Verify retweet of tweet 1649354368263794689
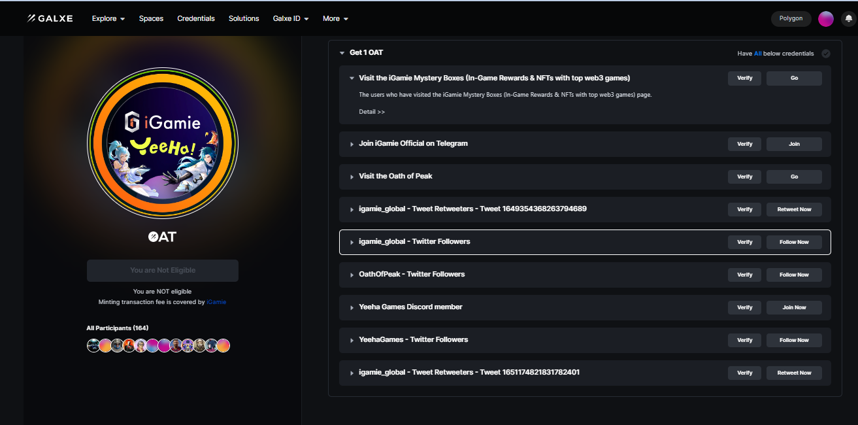This screenshot has height=425, width=858. pos(745,209)
